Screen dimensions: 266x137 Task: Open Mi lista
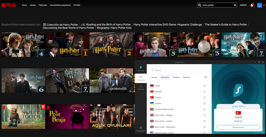[77, 5]
